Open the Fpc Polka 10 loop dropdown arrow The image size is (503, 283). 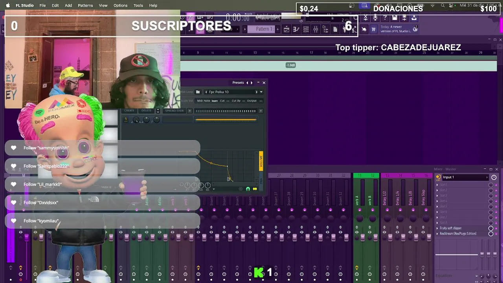[x=261, y=92]
